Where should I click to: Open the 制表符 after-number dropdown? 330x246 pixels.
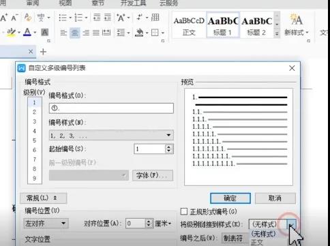(235, 238)
